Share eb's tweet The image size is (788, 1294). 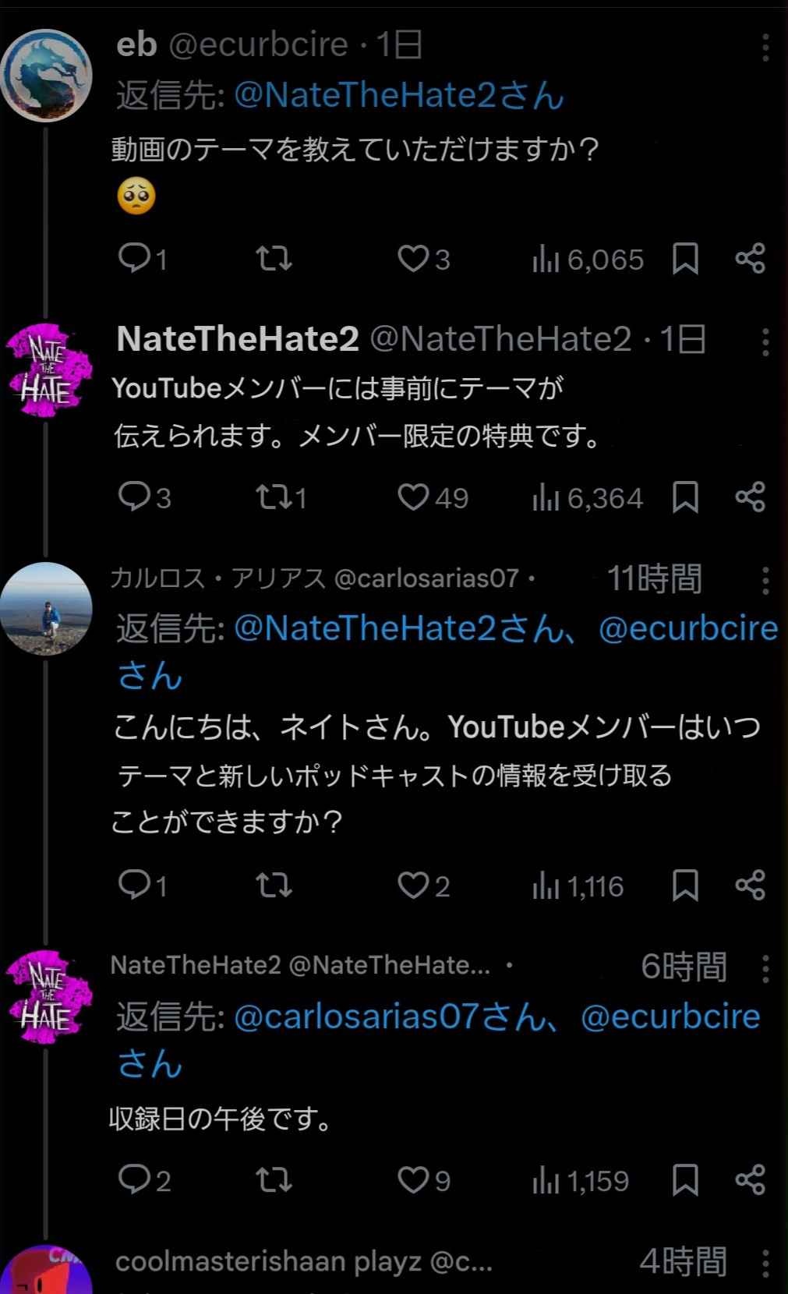750,259
